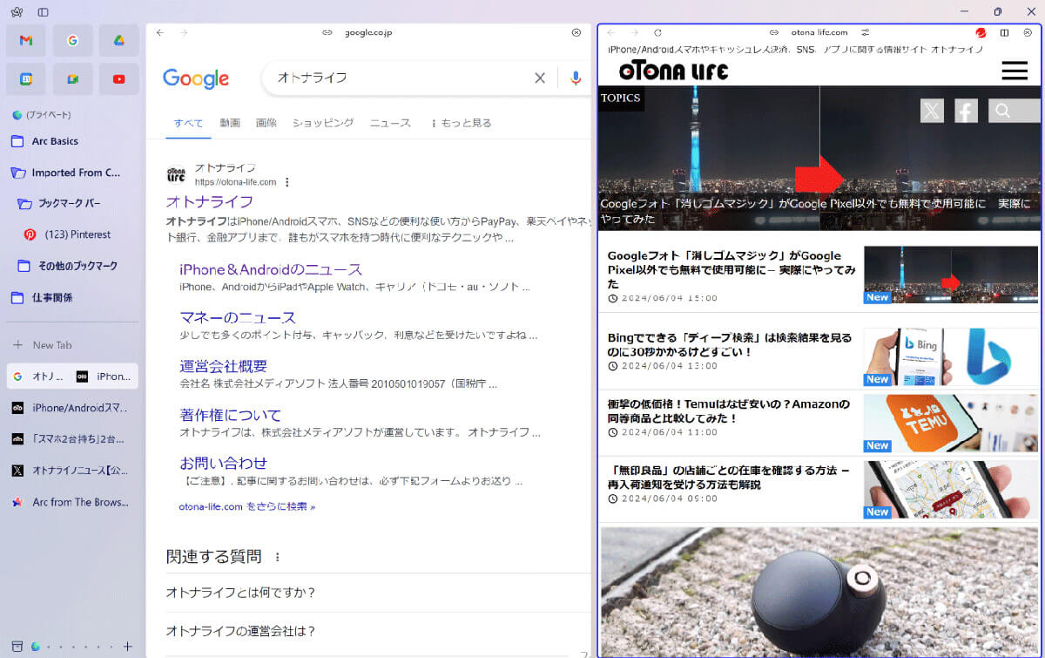This screenshot has width=1045, height=658.
Task: Select the iPhone/Androidスマ... sidebar tab
Action: coord(72,408)
